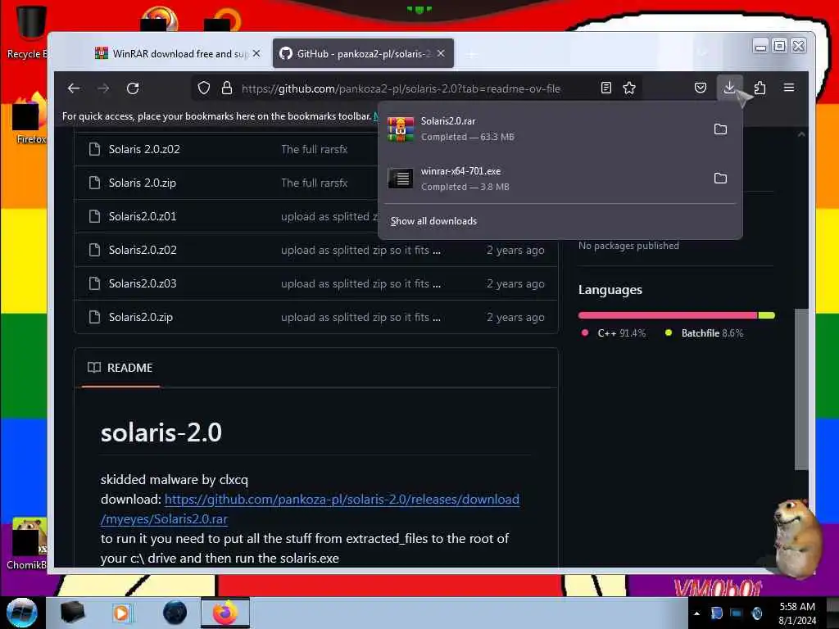839x629 pixels.
Task: Open file Solaris2.0.z01
Action: pos(143,216)
